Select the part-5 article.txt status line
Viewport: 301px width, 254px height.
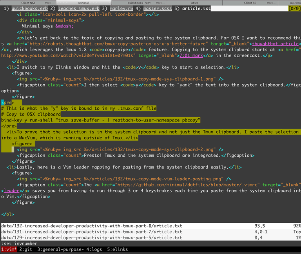click(151, 238)
